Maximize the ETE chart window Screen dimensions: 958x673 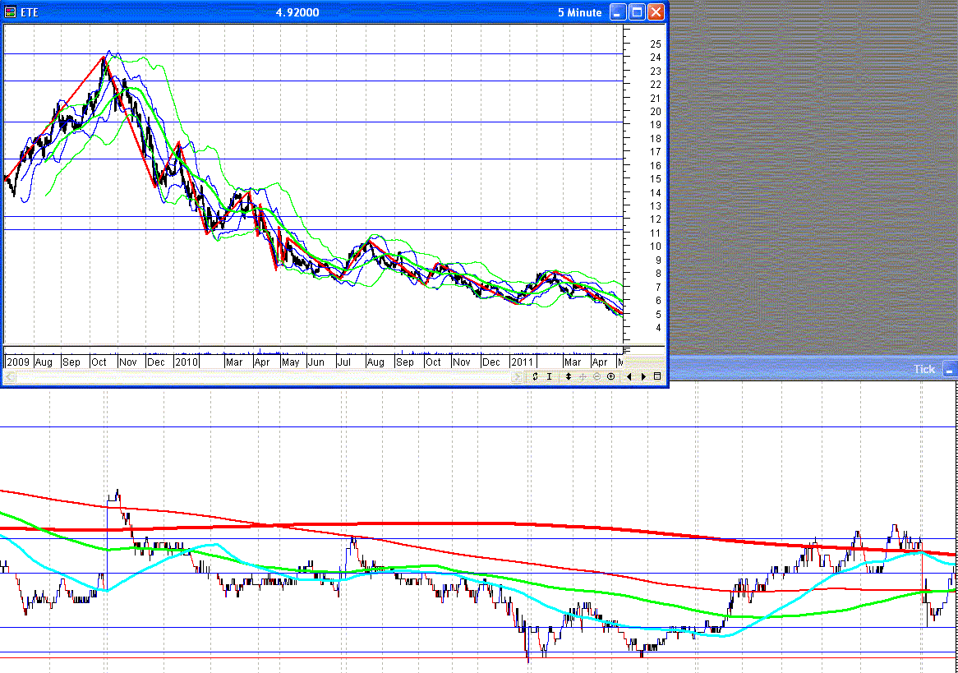637,12
